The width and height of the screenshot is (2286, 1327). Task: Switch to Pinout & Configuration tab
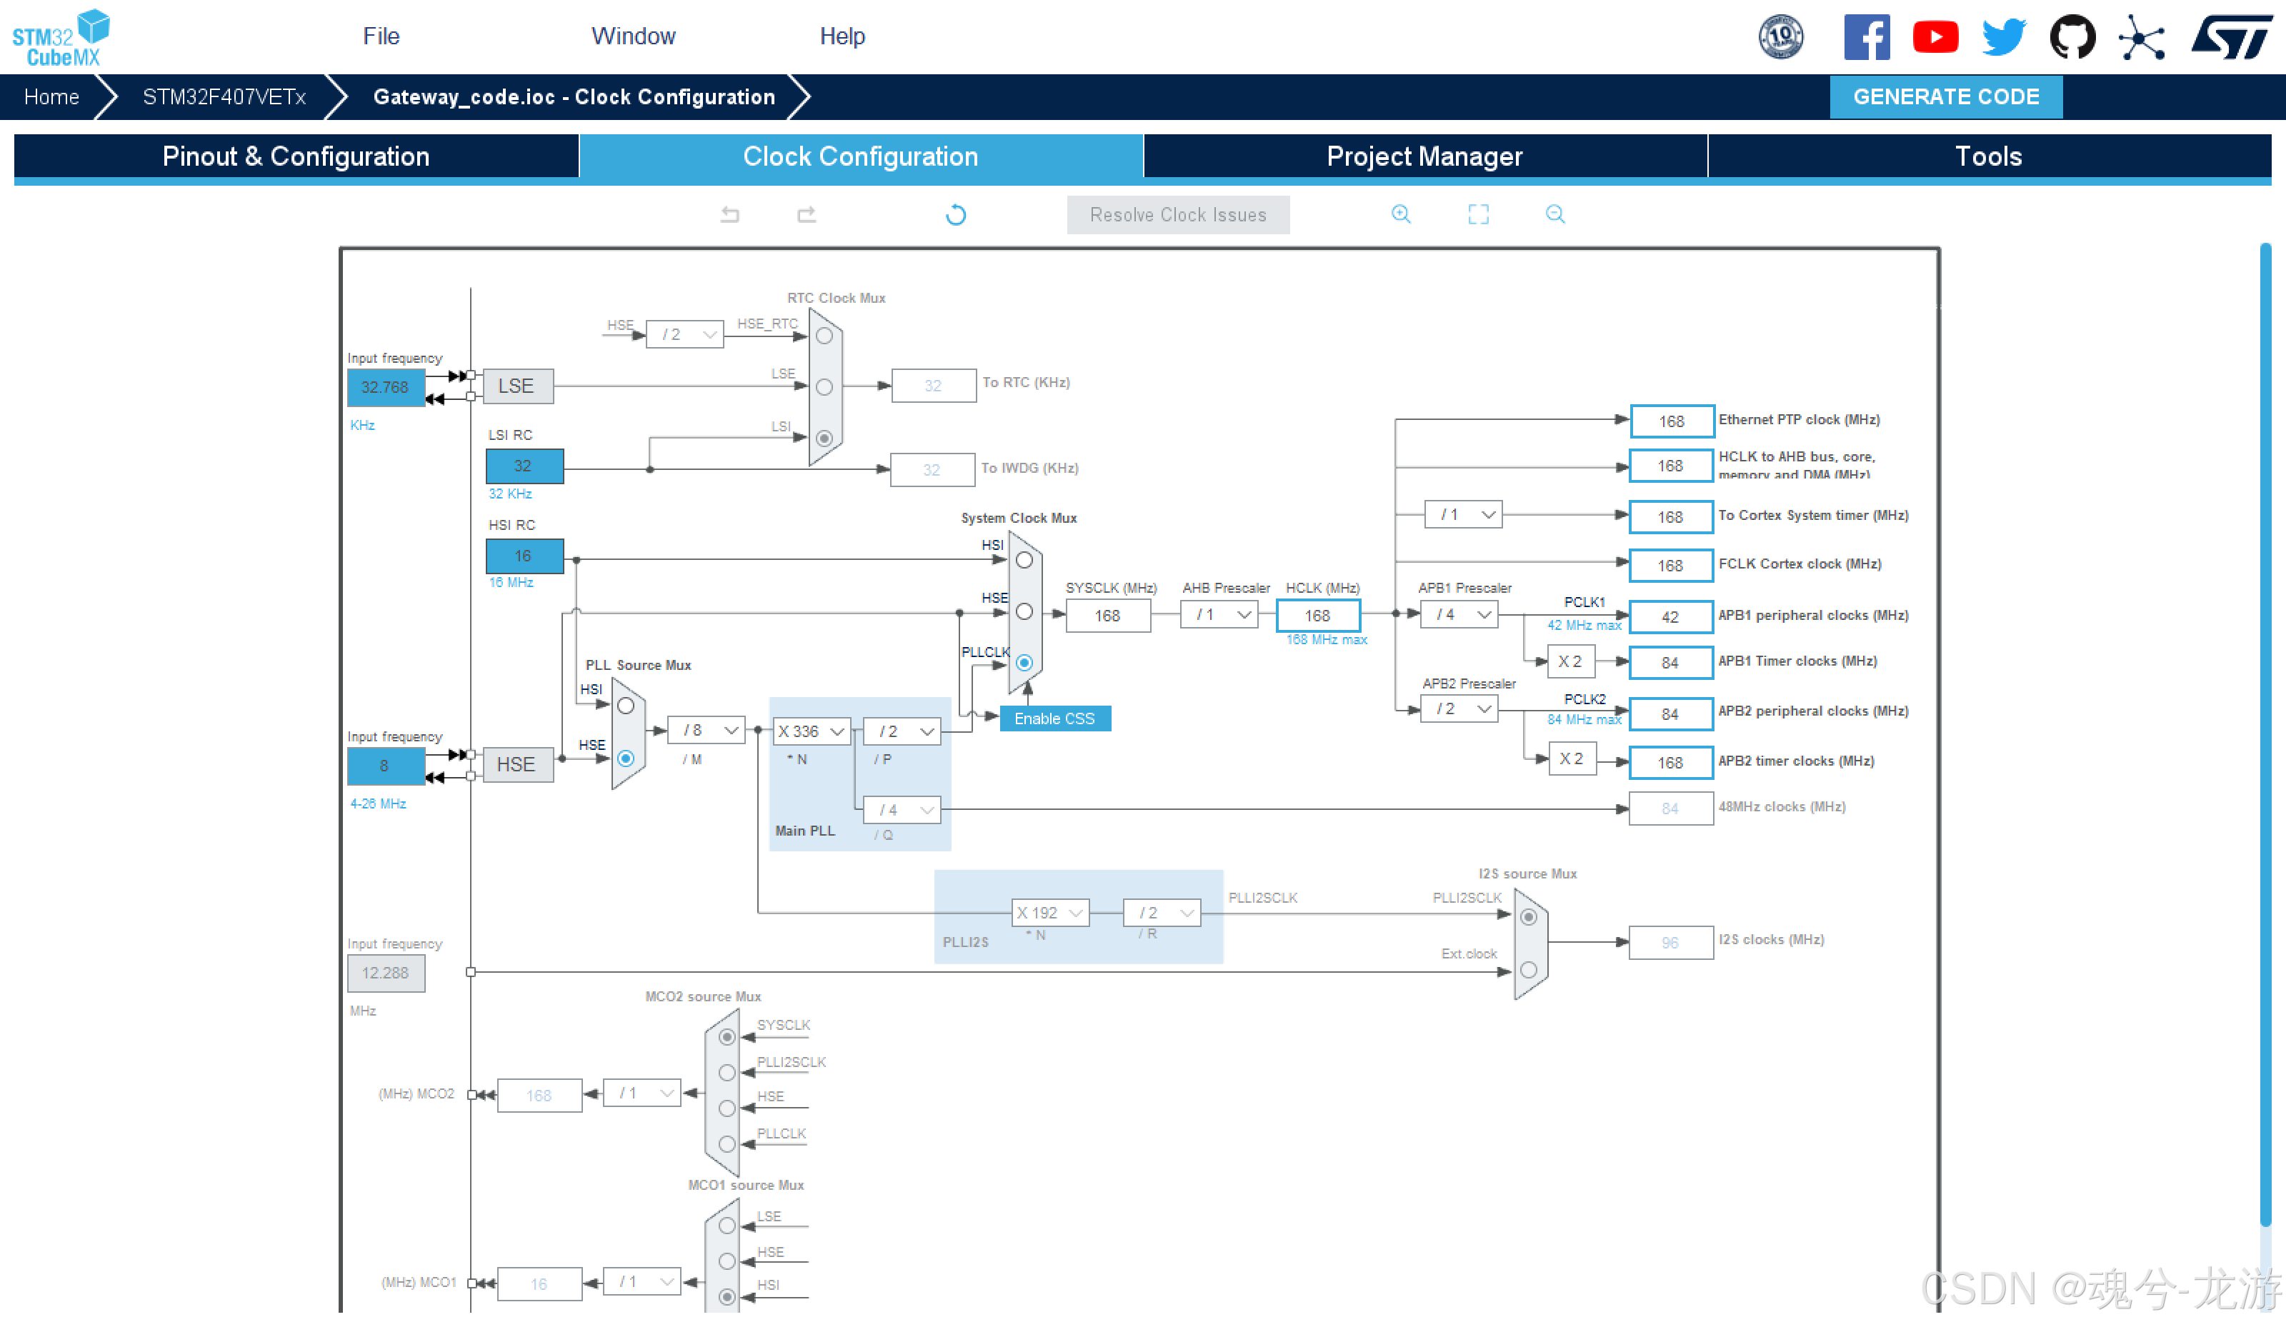pyautogui.click(x=296, y=156)
